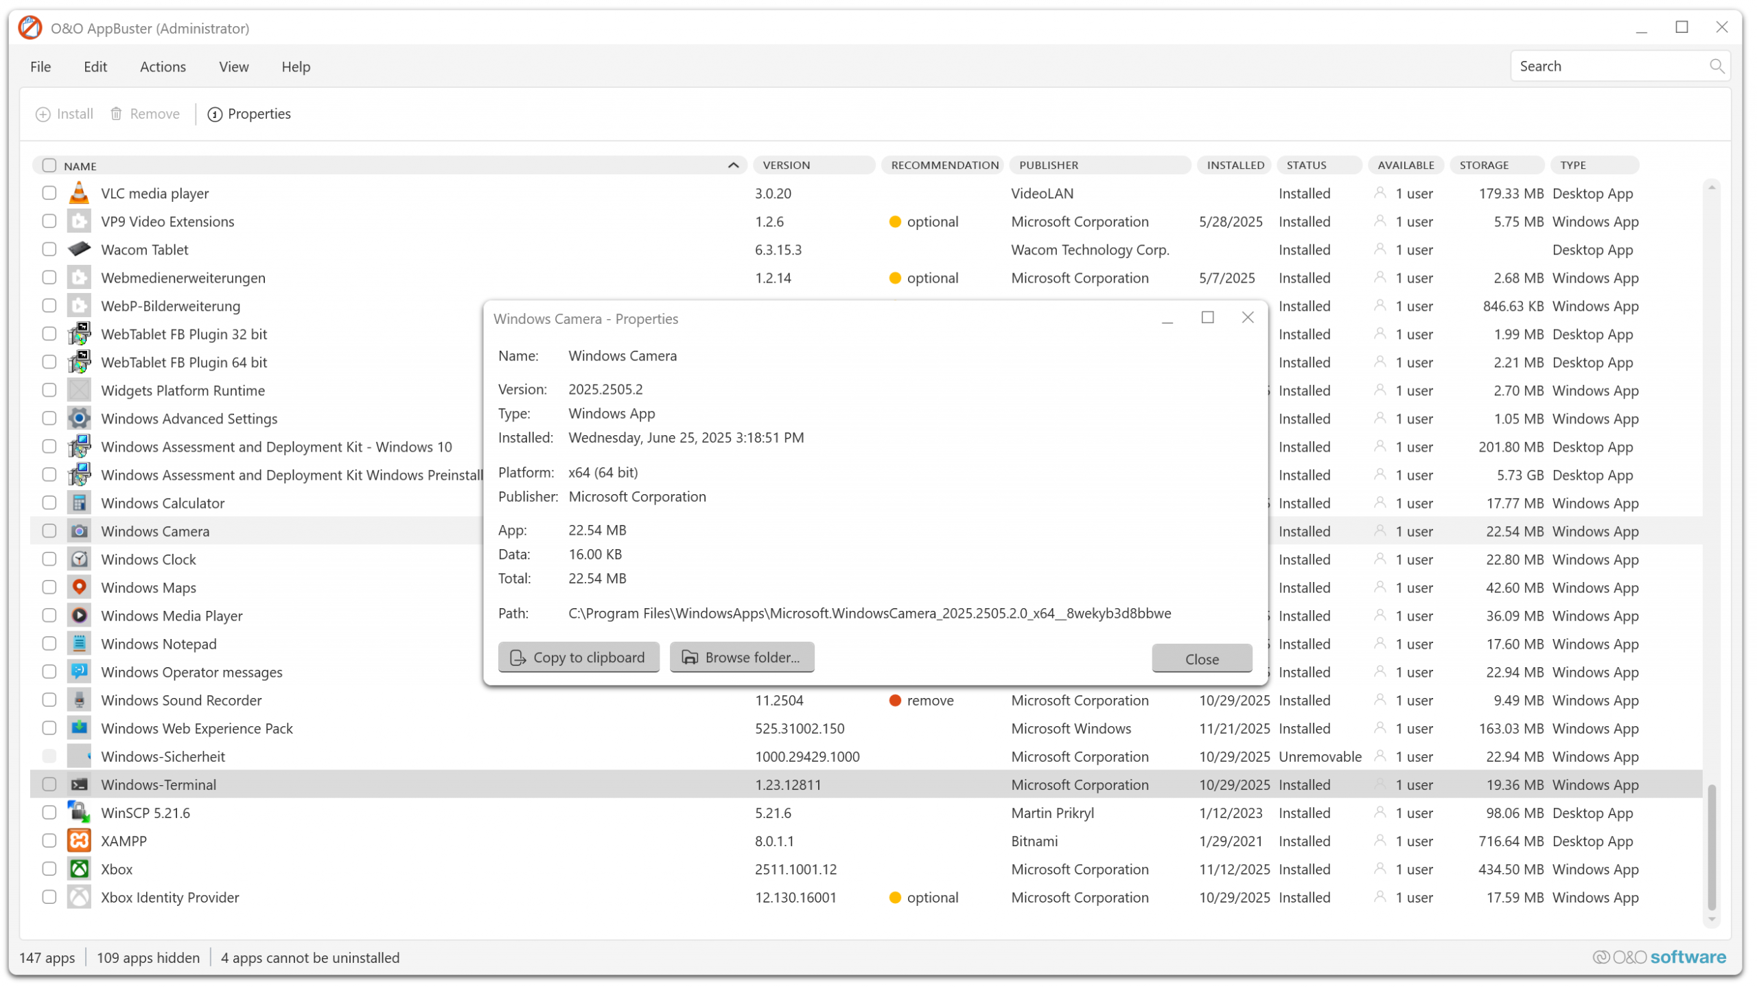Check the Windows Sound Recorder checkbox
The image size is (1757, 989).
[x=49, y=701]
